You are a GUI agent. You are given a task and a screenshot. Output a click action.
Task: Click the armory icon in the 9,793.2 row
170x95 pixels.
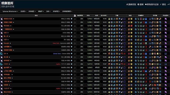click(x=75, y=19)
